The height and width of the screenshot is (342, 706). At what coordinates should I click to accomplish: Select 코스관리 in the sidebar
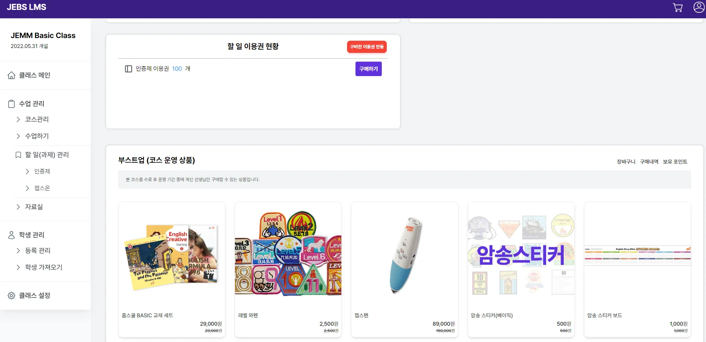click(37, 119)
